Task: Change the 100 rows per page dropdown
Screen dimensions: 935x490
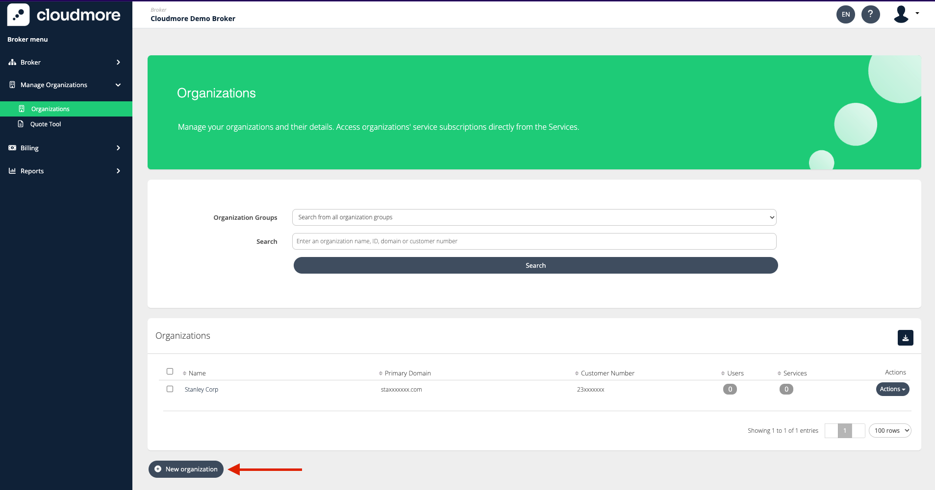Action: coord(889,431)
